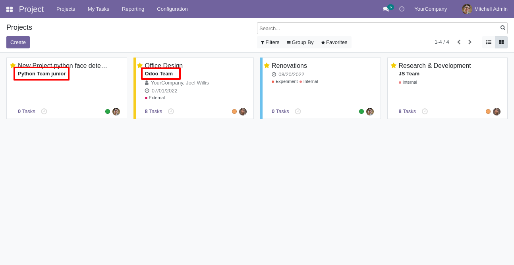Open the Filters dropdown

(x=270, y=42)
